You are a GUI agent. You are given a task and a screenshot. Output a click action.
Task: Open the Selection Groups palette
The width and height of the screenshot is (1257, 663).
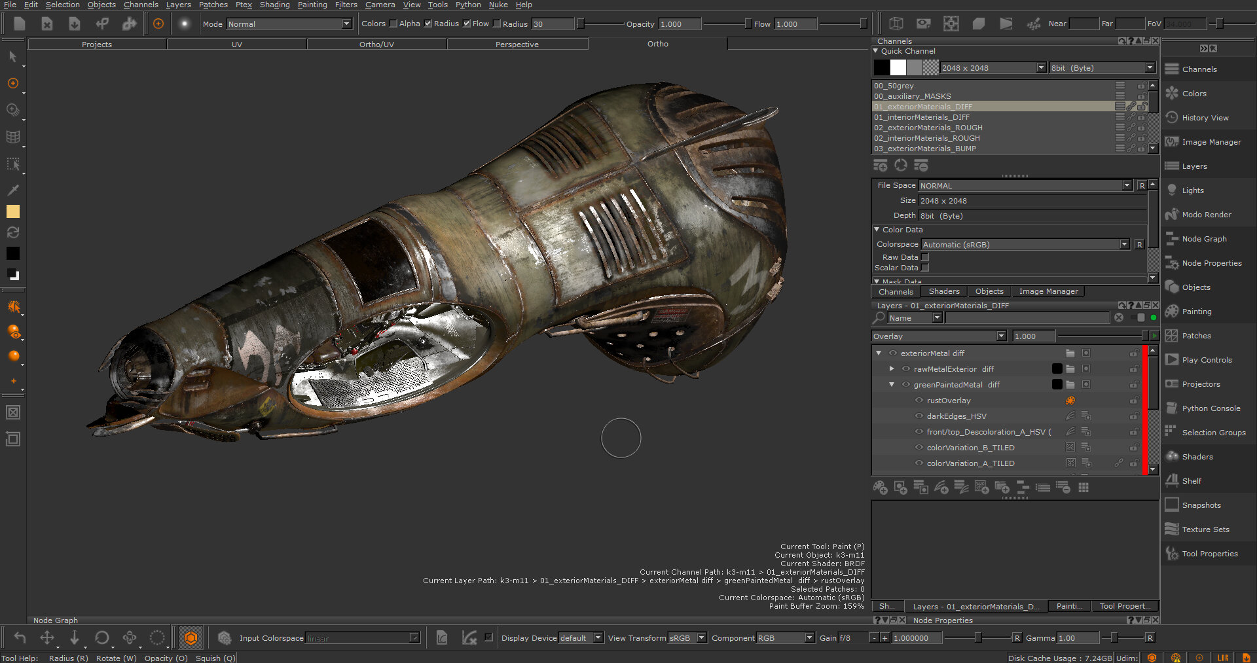pos(1213,433)
